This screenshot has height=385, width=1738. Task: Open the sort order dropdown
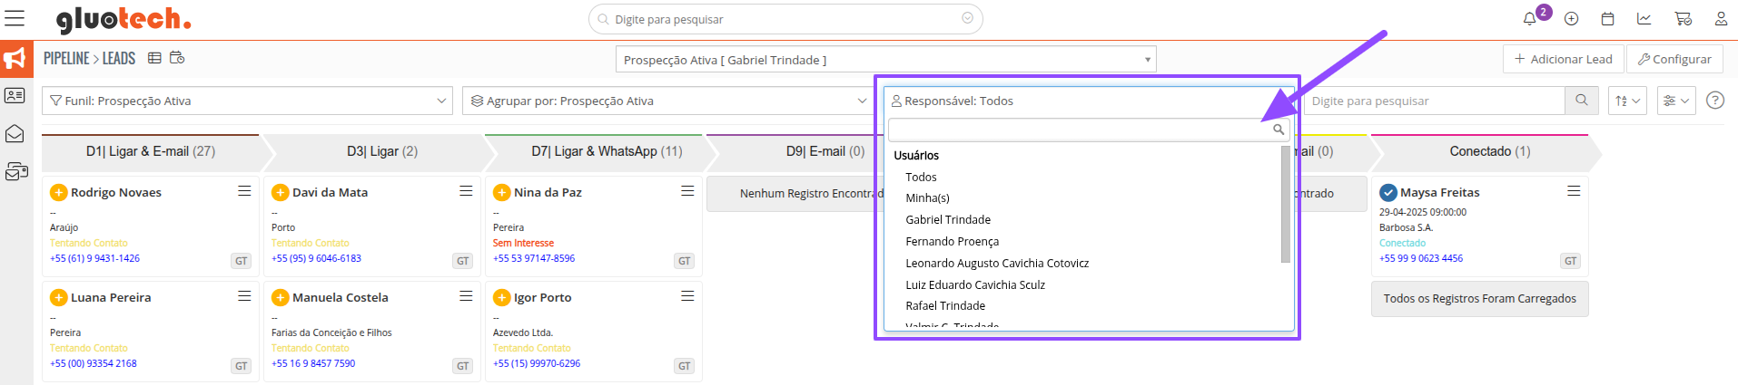point(1627,101)
